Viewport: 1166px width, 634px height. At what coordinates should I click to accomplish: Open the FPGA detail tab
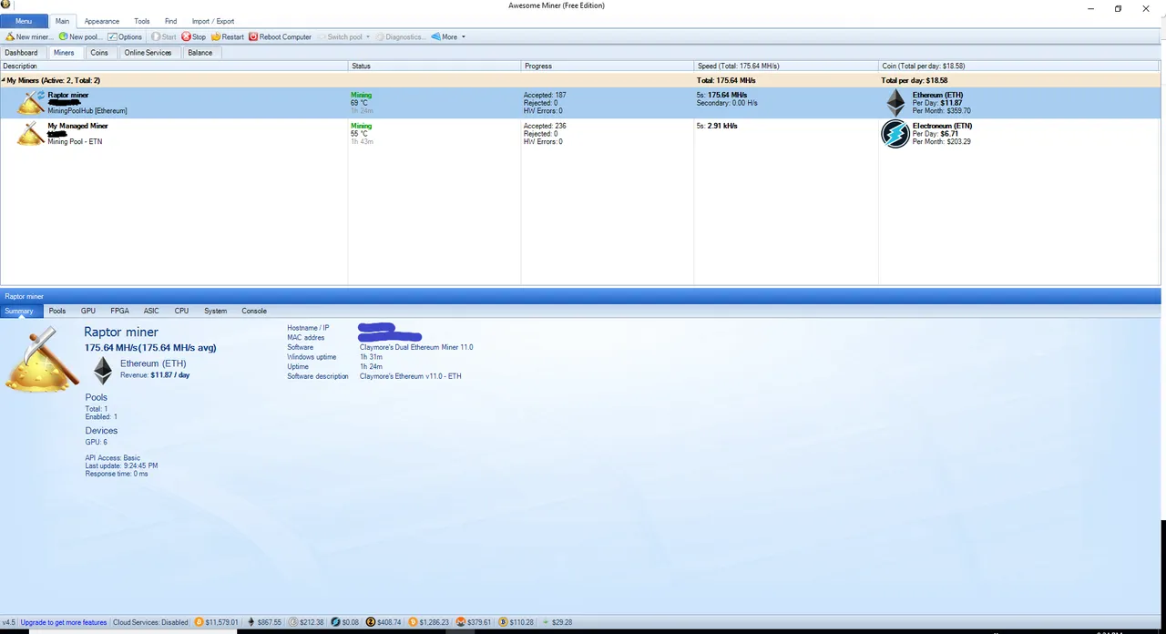[119, 311]
